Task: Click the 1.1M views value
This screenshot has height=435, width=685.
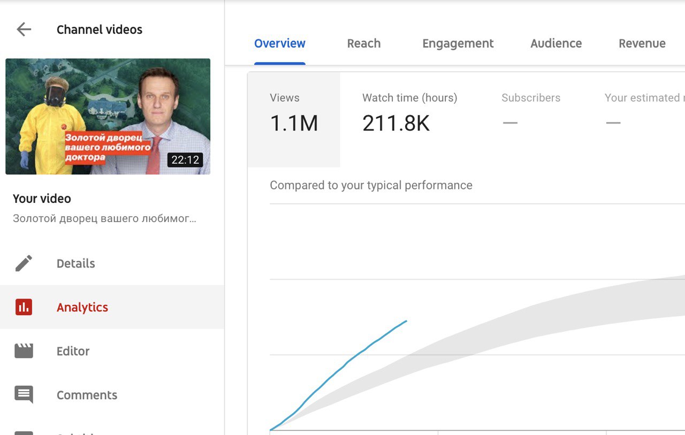Action: pos(294,124)
